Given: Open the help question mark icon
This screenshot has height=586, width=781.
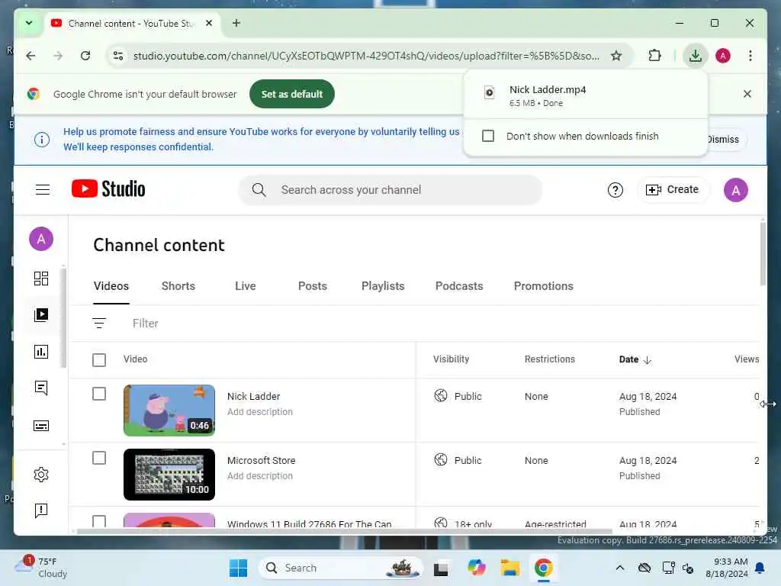Looking at the screenshot, I should coord(615,190).
